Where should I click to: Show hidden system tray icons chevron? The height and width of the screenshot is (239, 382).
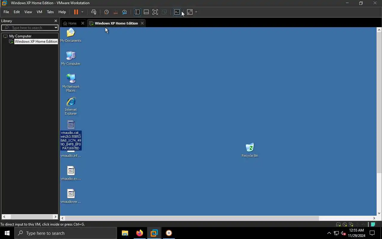(329, 233)
